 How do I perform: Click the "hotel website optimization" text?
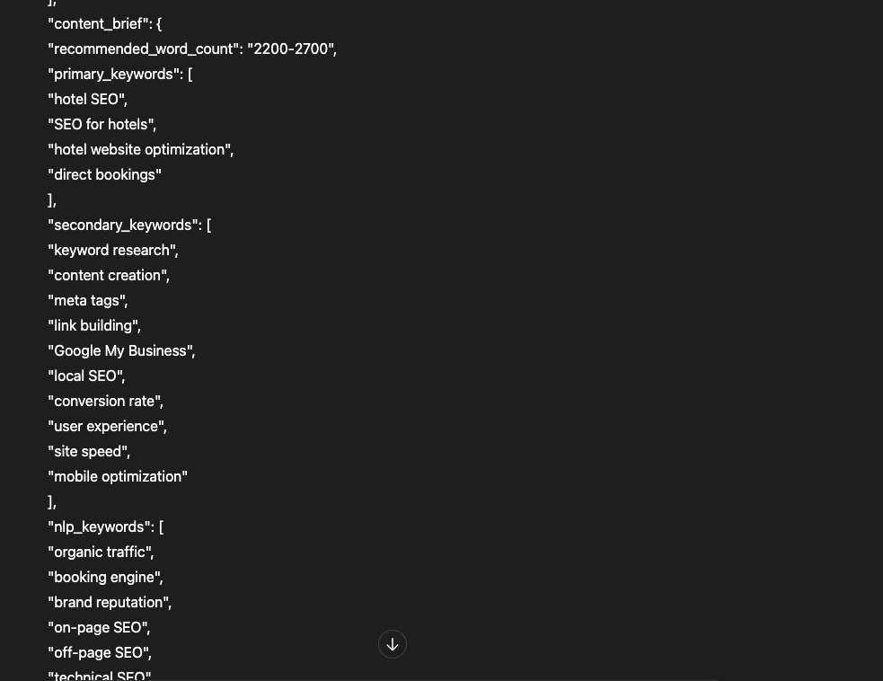[x=140, y=150]
